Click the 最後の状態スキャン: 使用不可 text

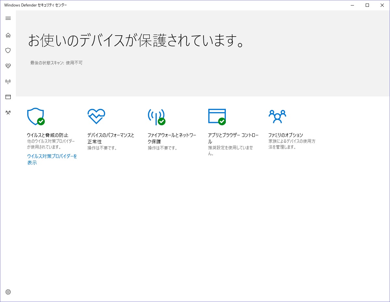(x=56, y=63)
